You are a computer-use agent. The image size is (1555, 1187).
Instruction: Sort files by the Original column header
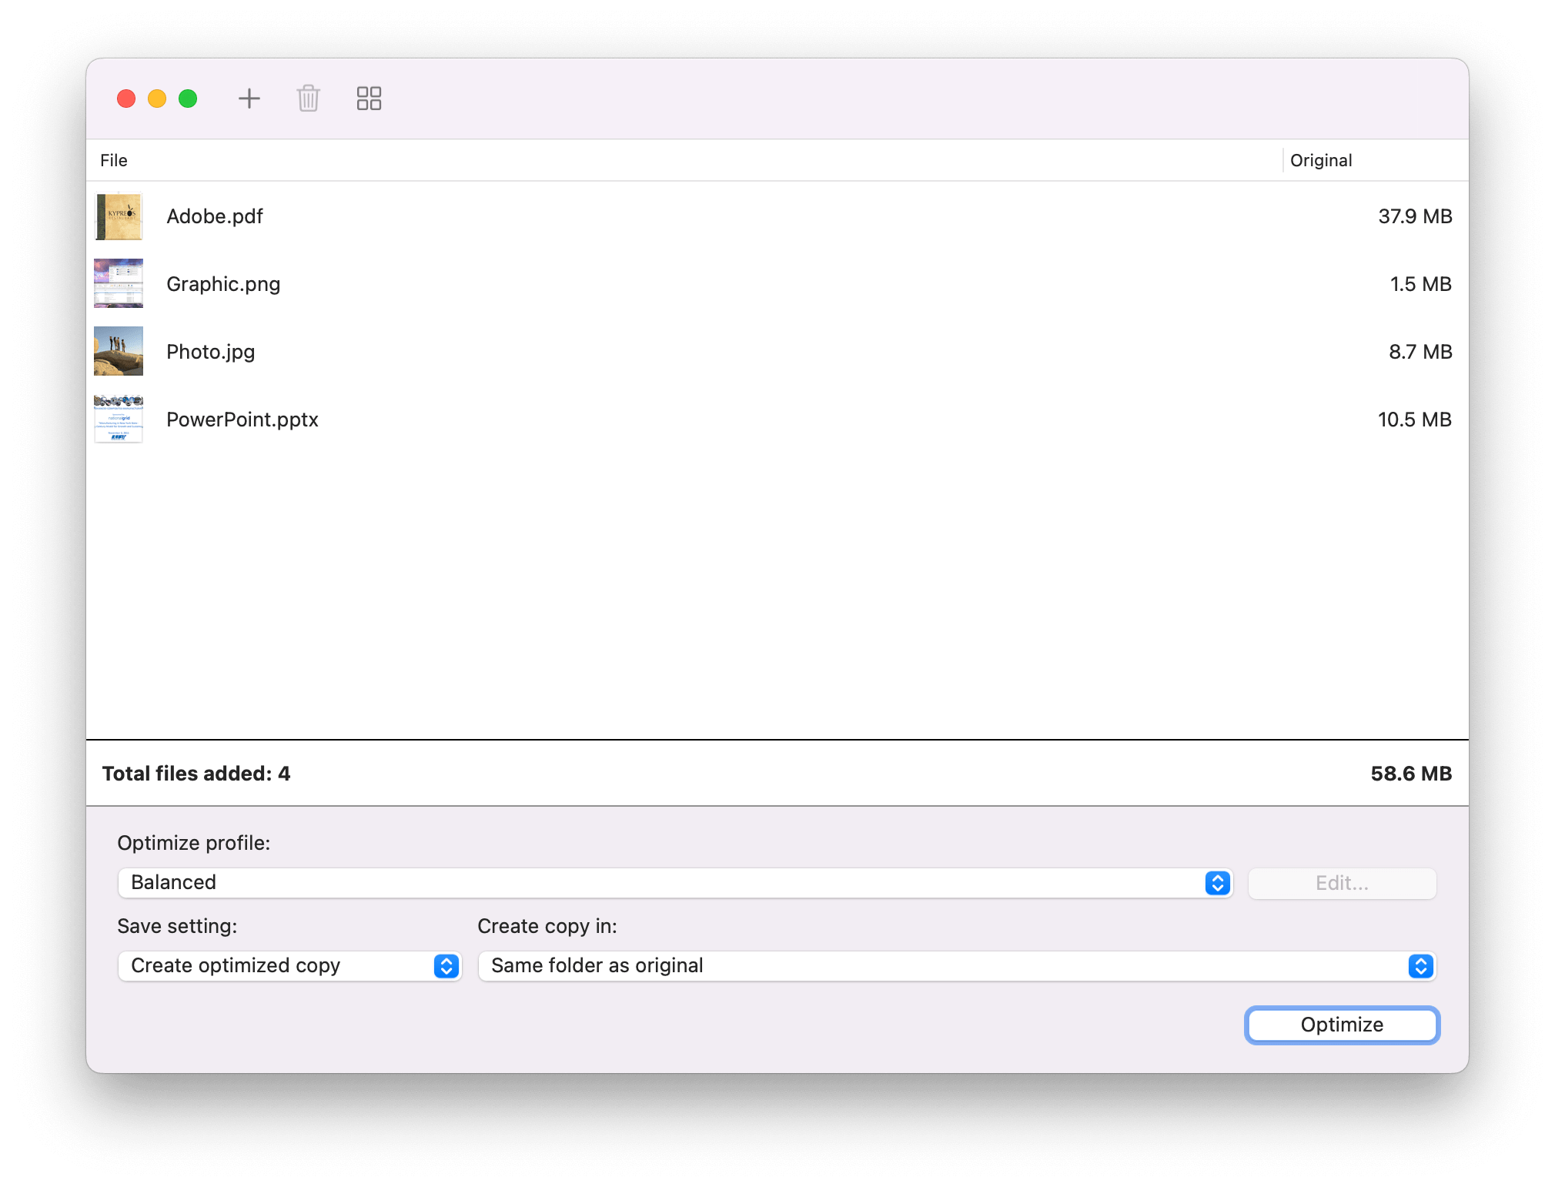(x=1321, y=160)
